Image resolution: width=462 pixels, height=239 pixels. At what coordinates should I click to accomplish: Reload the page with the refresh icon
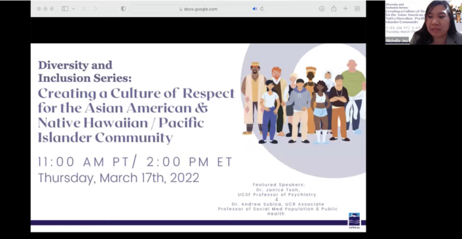(261, 9)
